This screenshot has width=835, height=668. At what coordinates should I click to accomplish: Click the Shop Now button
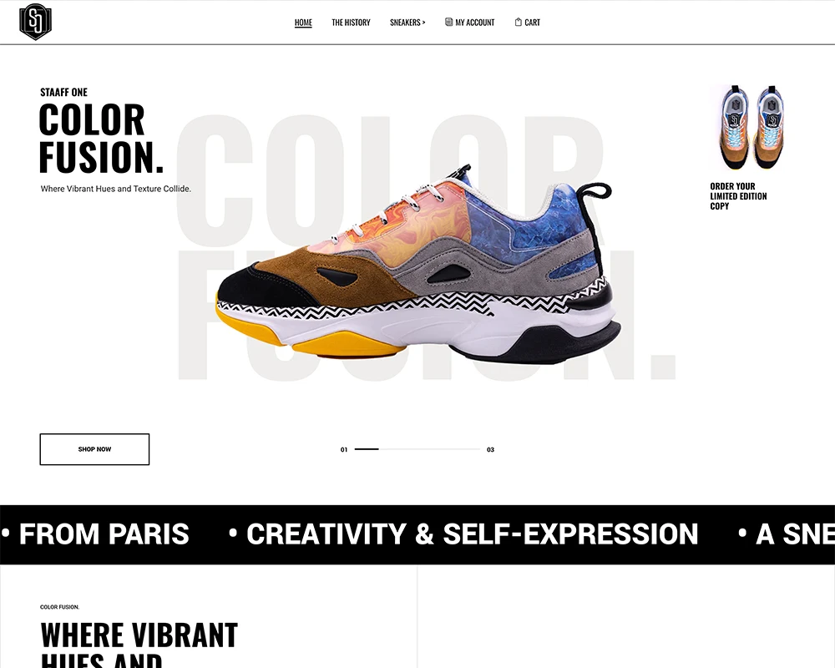(x=94, y=449)
